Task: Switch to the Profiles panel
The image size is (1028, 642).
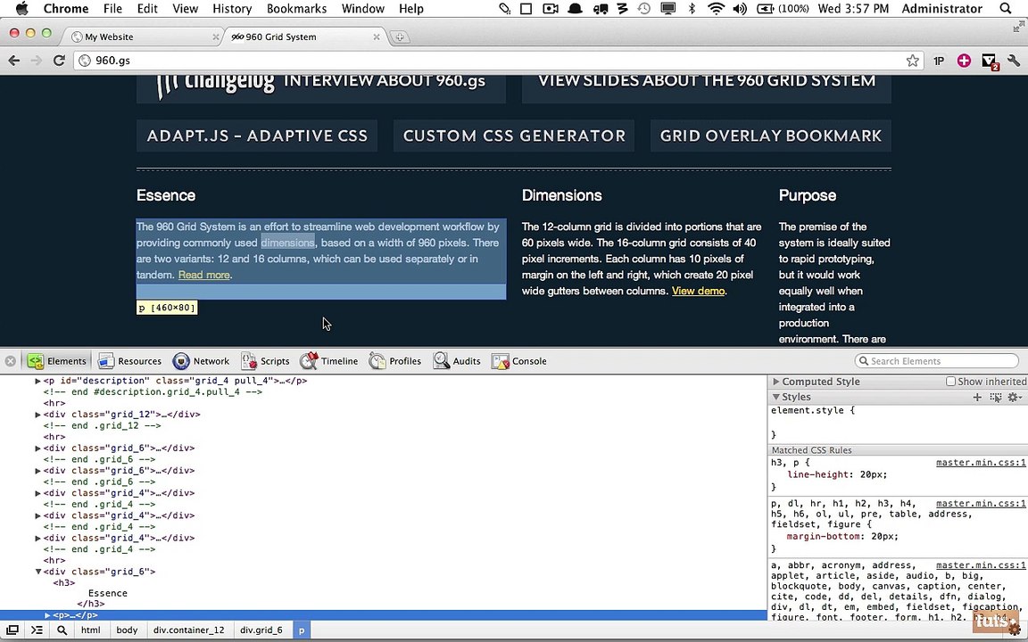Action: (x=395, y=361)
